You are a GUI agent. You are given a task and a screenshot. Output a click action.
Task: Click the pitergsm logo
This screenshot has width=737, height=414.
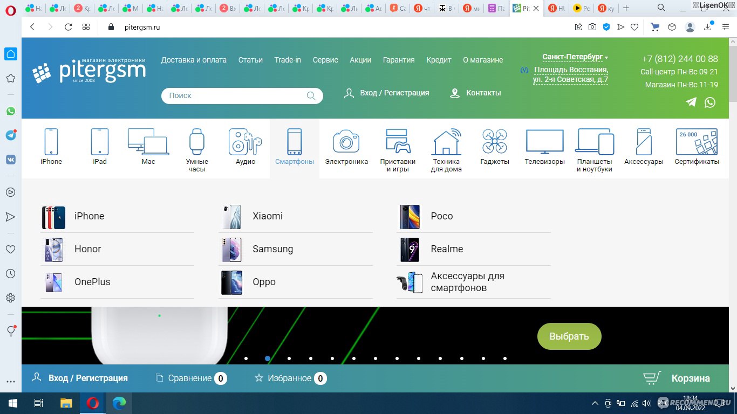(89, 70)
